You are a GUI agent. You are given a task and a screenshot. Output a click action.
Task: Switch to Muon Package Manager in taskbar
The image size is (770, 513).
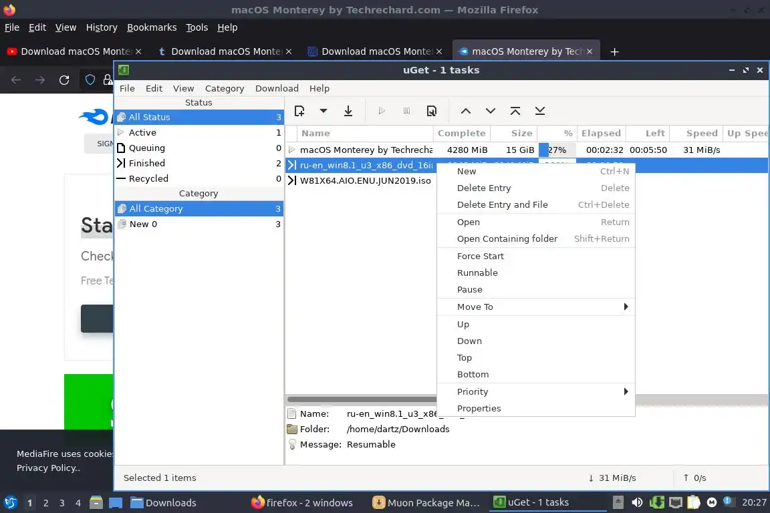tap(426, 503)
